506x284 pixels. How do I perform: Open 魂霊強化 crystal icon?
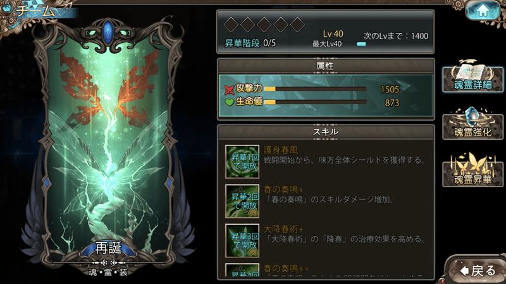[x=472, y=124]
